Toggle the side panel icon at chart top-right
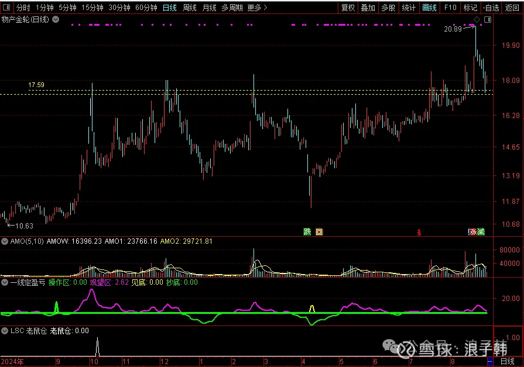The image size is (524, 367). [x=488, y=20]
